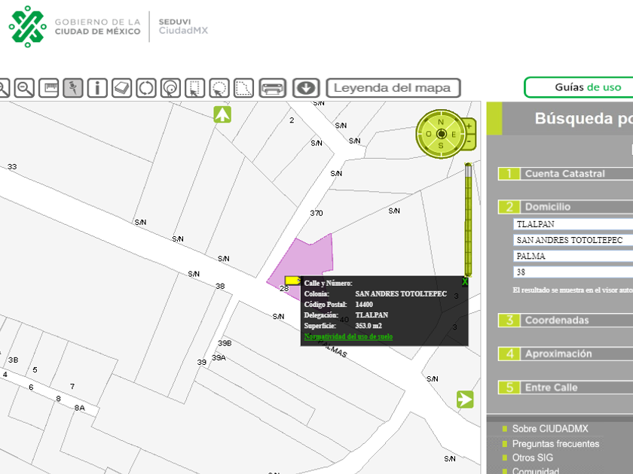
Task: Select the rectangle selection tool
Action: pos(194,88)
